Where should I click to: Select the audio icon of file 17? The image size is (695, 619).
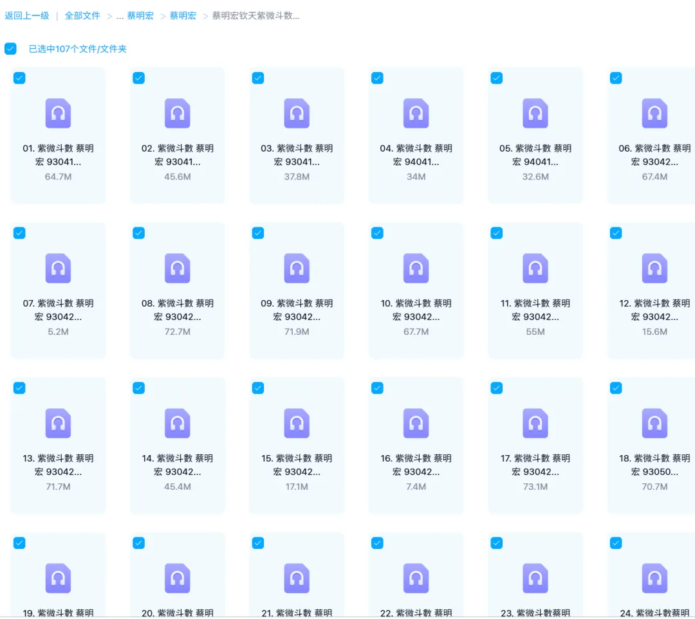(x=535, y=424)
